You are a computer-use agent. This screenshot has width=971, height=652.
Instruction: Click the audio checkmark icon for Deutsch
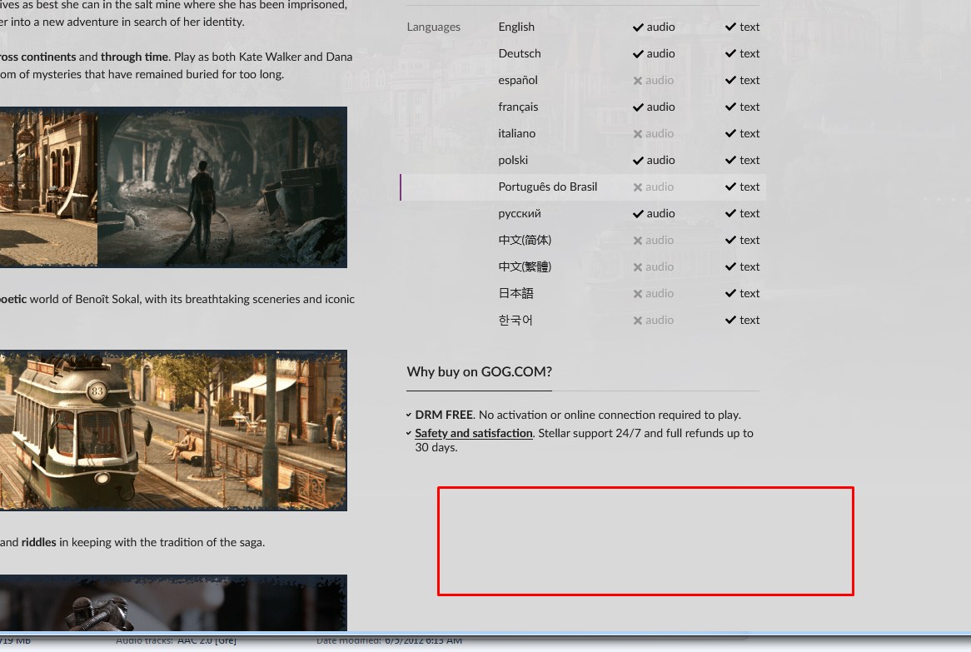(x=638, y=54)
